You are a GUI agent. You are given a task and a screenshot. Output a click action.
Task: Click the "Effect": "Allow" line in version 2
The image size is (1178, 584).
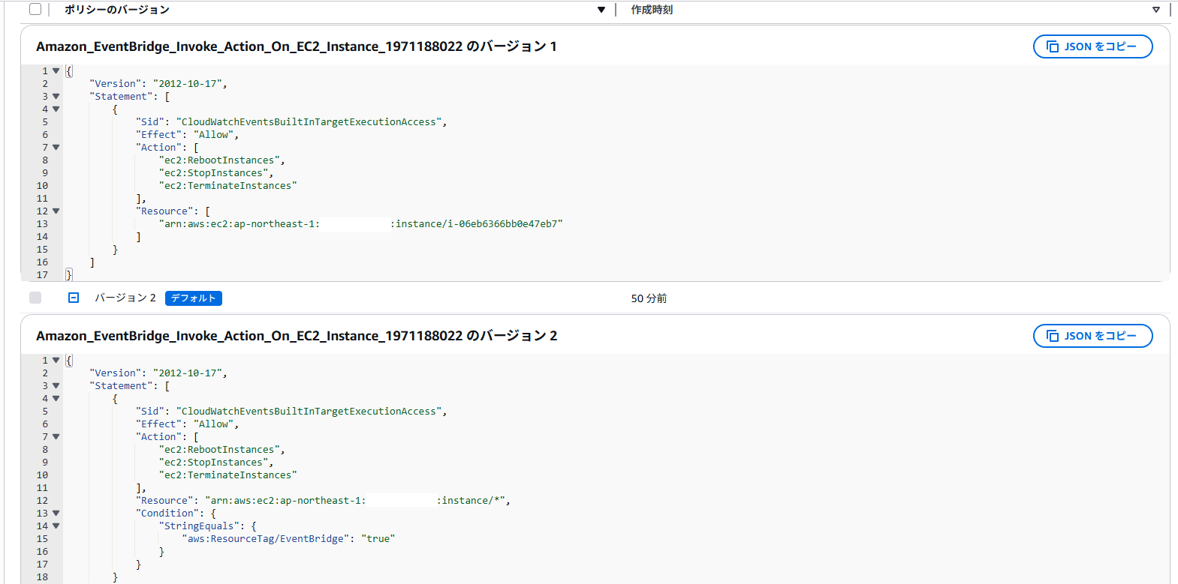point(187,424)
